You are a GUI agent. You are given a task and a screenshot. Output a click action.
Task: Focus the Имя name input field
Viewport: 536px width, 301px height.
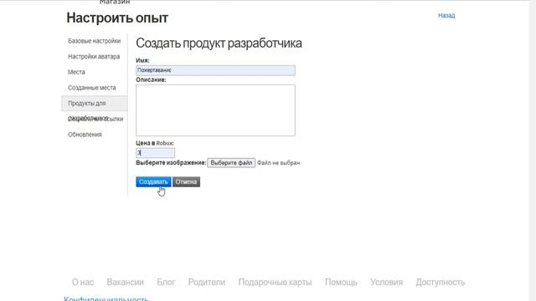(x=215, y=70)
